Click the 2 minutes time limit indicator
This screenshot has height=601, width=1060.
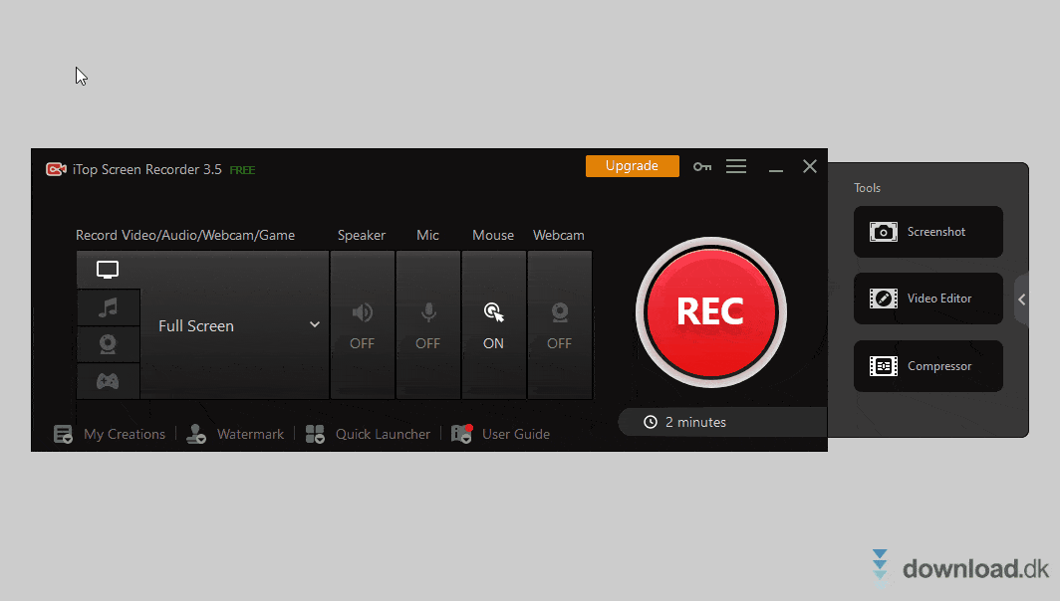pyautogui.click(x=722, y=422)
